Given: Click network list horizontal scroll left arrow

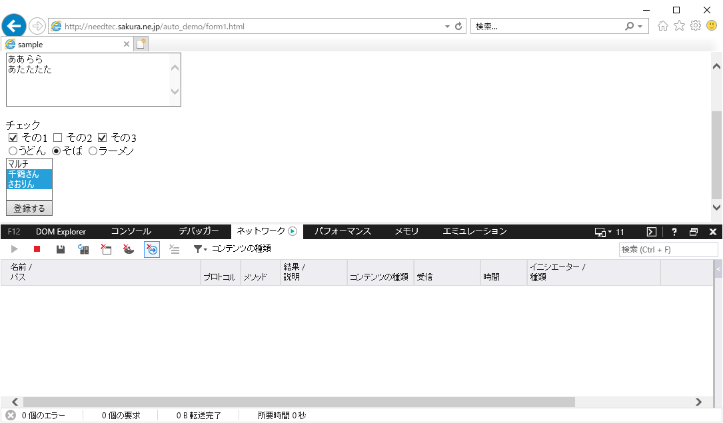Looking at the screenshot, I should coord(15,402).
